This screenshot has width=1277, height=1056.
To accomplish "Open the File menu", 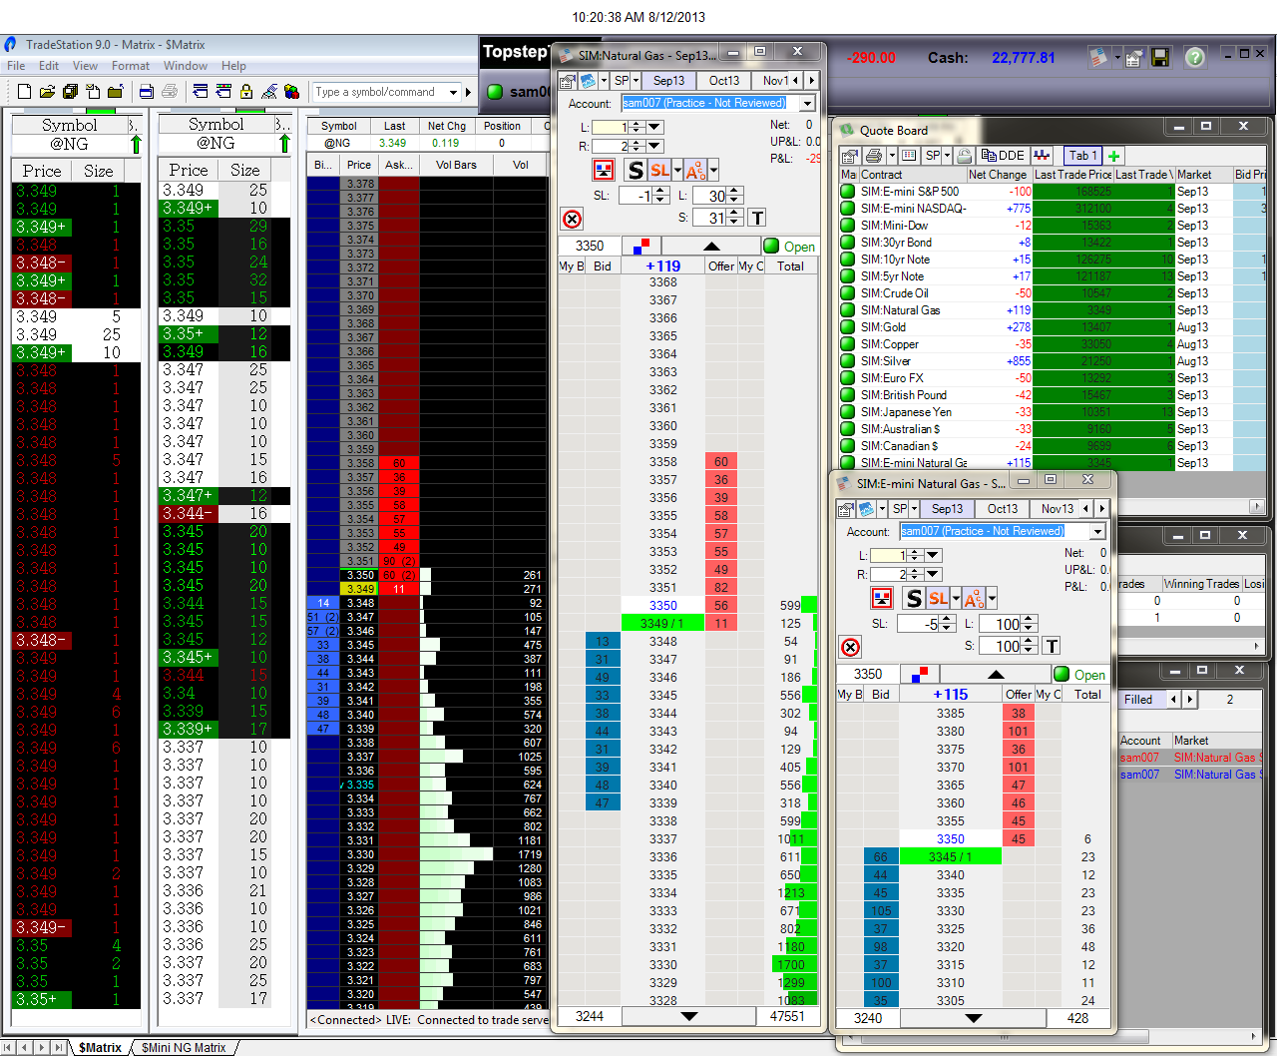I will tap(16, 66).
